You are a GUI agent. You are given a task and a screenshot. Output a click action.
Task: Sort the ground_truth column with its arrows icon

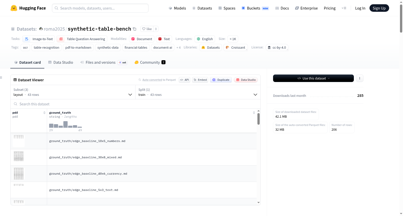254,113
